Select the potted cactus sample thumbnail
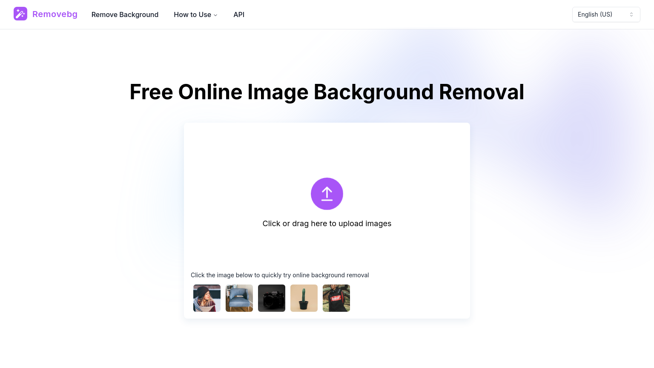Image resolution: width=654 pixels, height=368 pixels. 304,298
